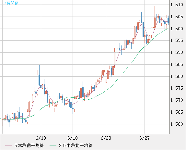
Task: Click the 6/13 date label
Action: click(x=41, y=138)
